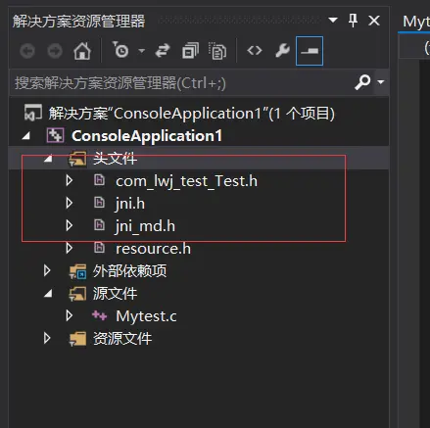Screen dimensions: 430x428
Task: Click the 外部依赖项 folder icon
Action: [77, 271]
